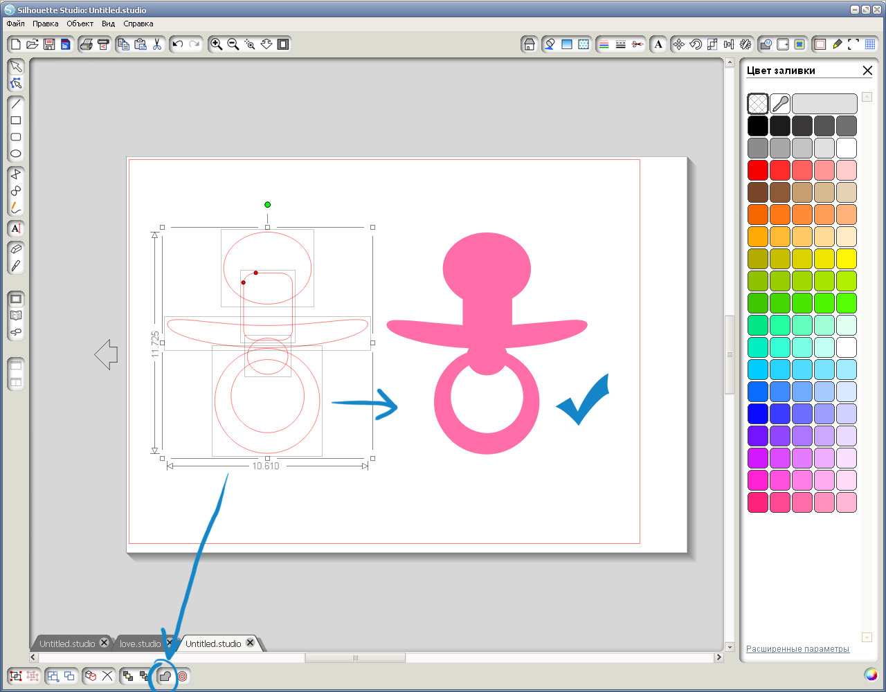
Task: Open the Объект menu
Action: (80, 24)
